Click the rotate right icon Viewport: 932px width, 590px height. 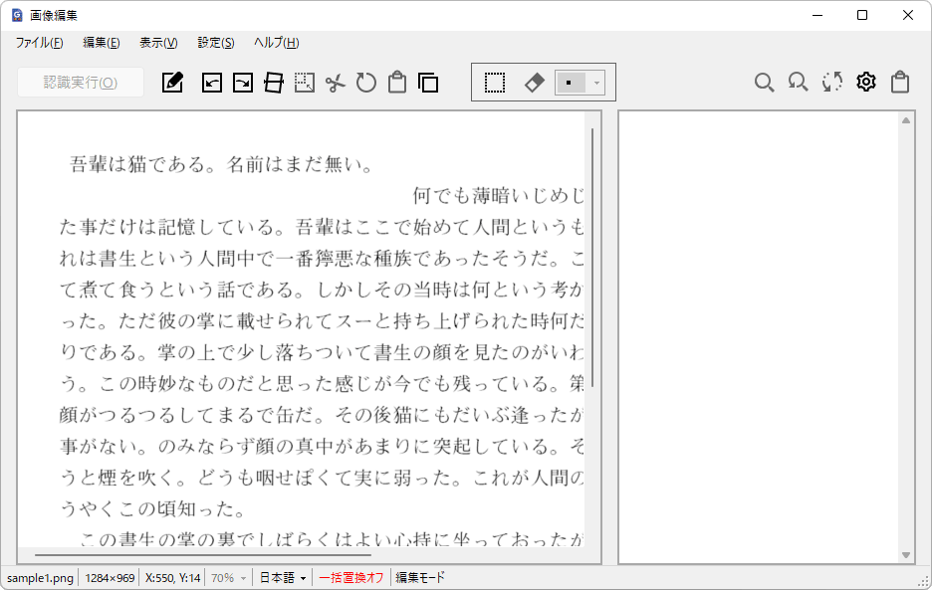click(243, 83)
